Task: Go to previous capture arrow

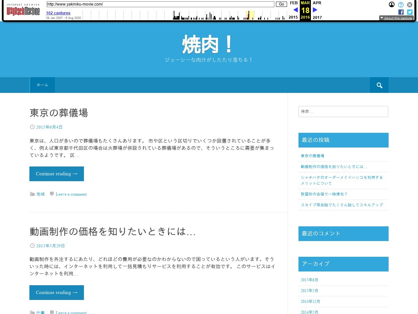Action: (296, 10)
